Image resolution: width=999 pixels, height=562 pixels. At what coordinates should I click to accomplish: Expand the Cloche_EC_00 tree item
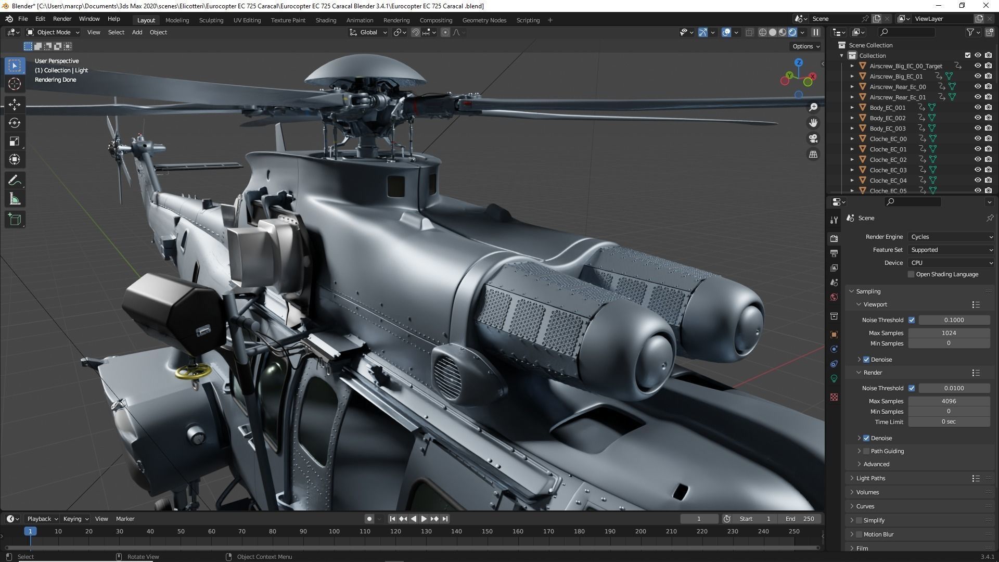click(852, 139)
